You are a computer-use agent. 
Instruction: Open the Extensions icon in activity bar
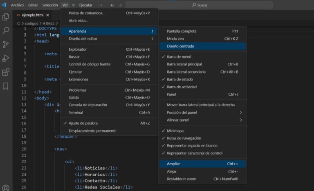coord(6,72)
